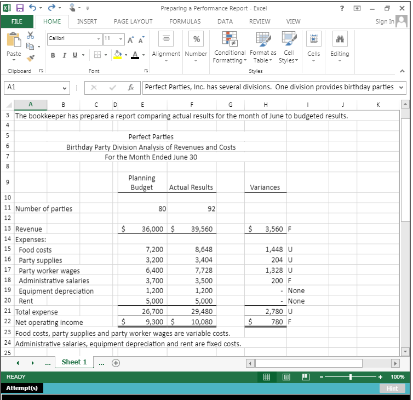Expand the font color dropdown arrow
Image resolution: width=413 pixels, height=400 pixels.
tap(144, 55)
